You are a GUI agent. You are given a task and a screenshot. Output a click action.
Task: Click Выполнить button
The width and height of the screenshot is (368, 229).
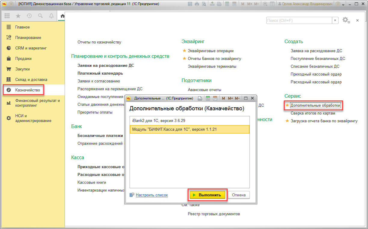207,195
